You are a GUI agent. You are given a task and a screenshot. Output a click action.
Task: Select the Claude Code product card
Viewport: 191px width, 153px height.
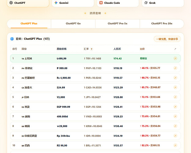(118, 3)
